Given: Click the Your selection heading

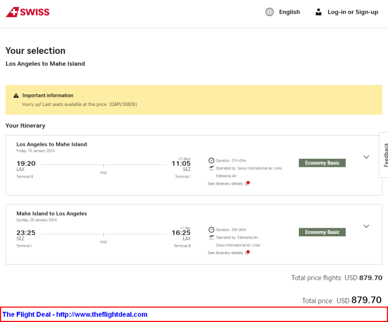Looking at the screenshot, I should pyautogui.click(x=35, y=51).
